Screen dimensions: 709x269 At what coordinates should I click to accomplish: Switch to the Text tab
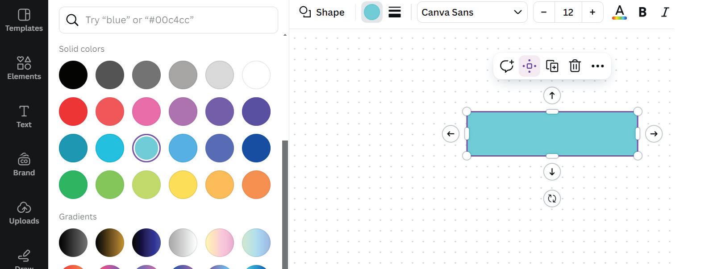[x=24, y=116]
